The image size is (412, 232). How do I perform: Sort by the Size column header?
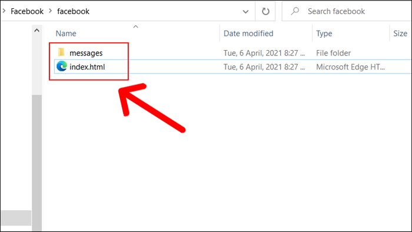[400, 34]
